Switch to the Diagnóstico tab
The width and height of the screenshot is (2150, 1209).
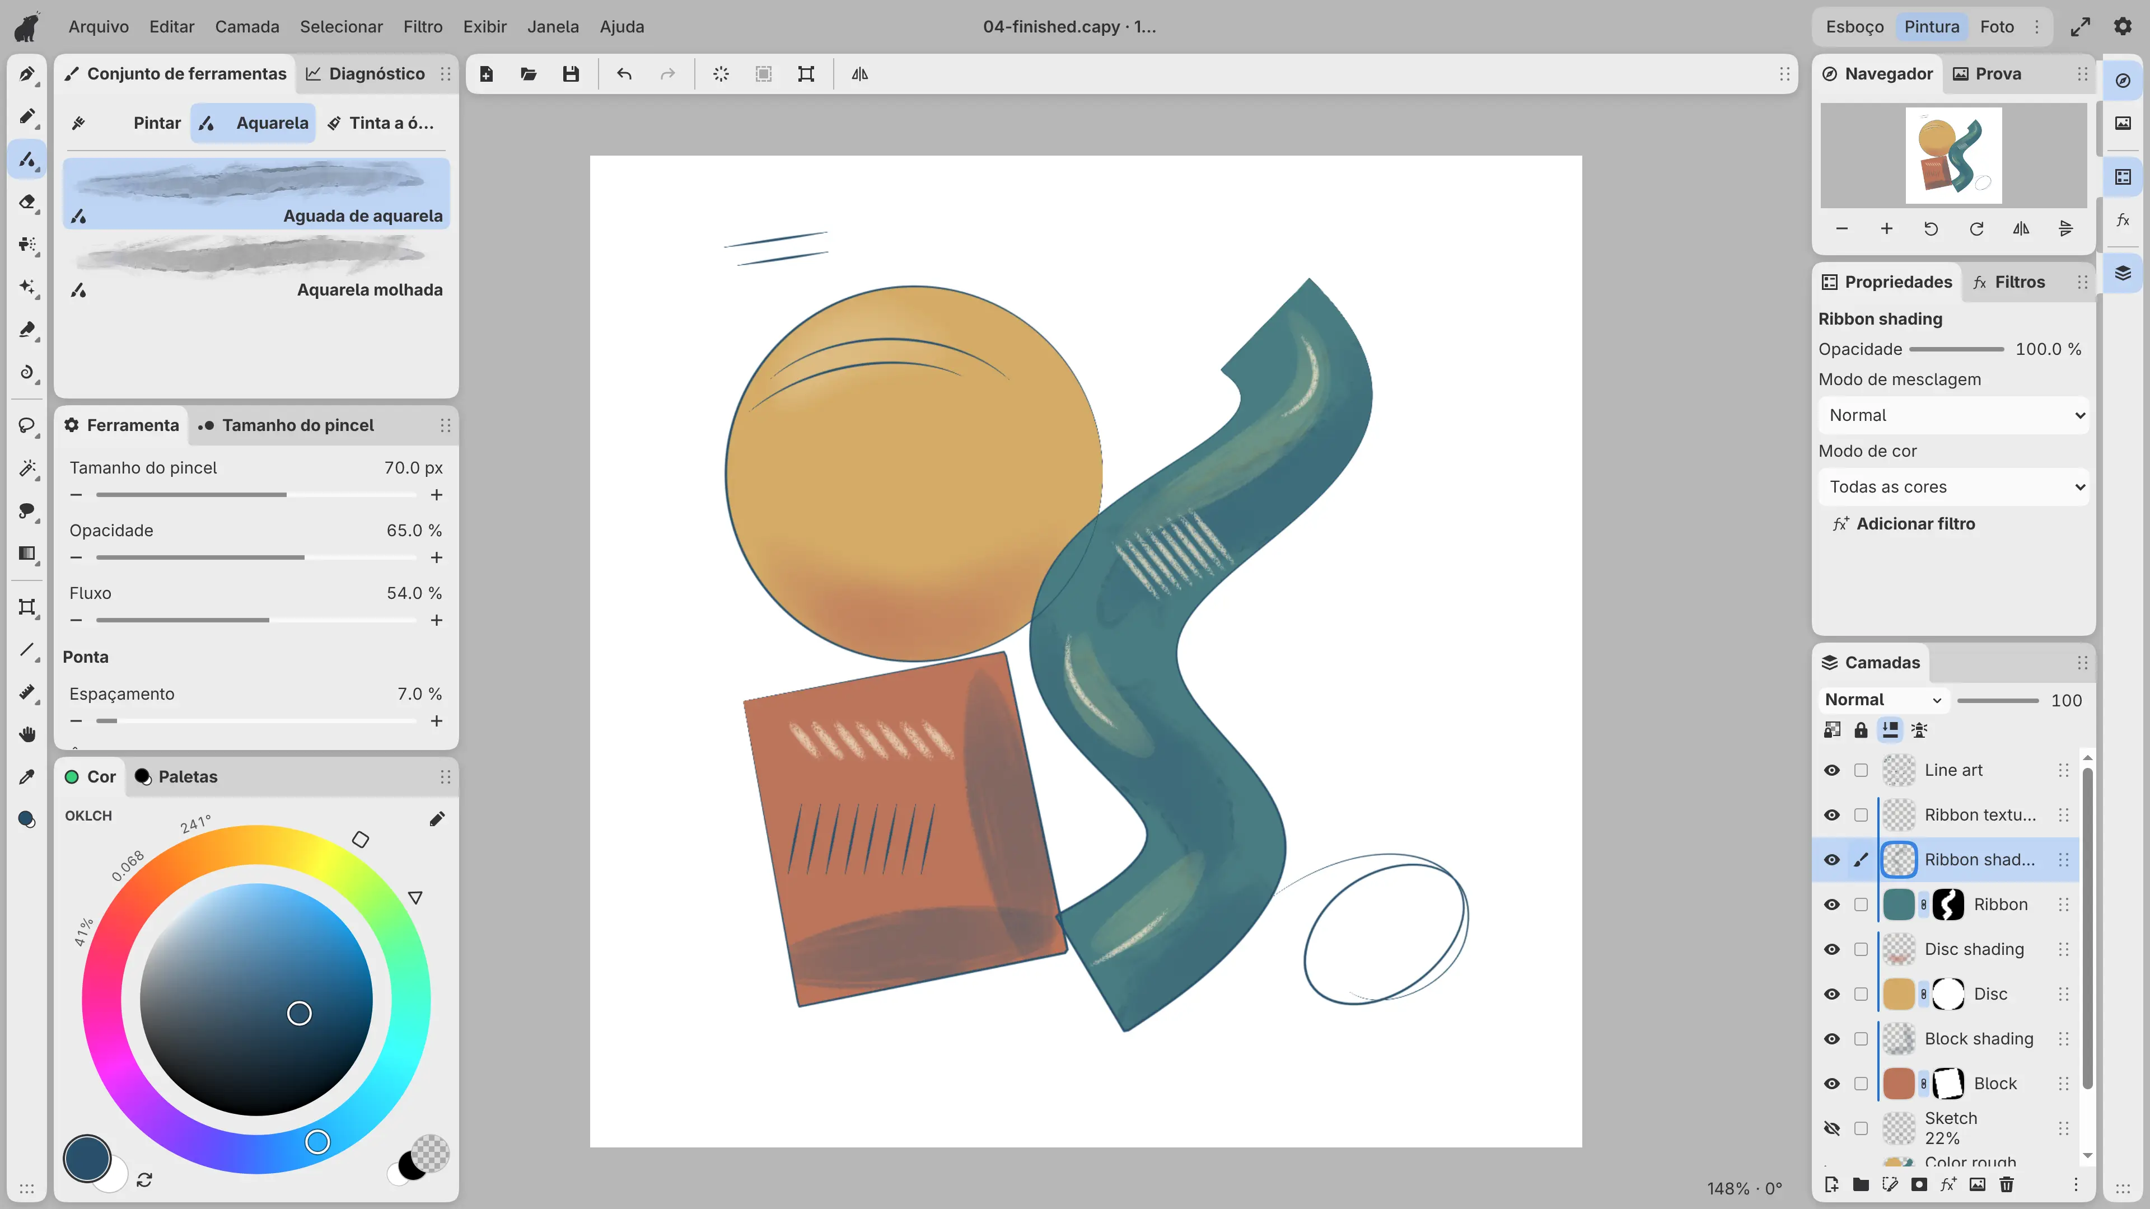[366, 74]
